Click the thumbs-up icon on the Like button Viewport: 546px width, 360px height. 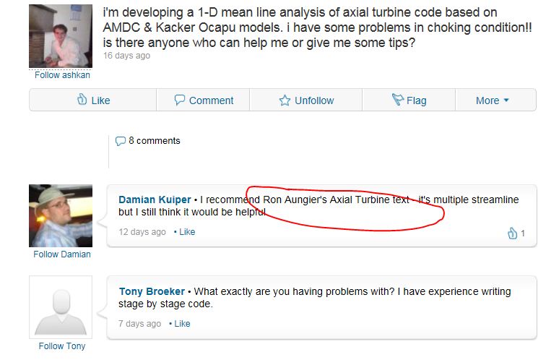(x=82, y=100)
